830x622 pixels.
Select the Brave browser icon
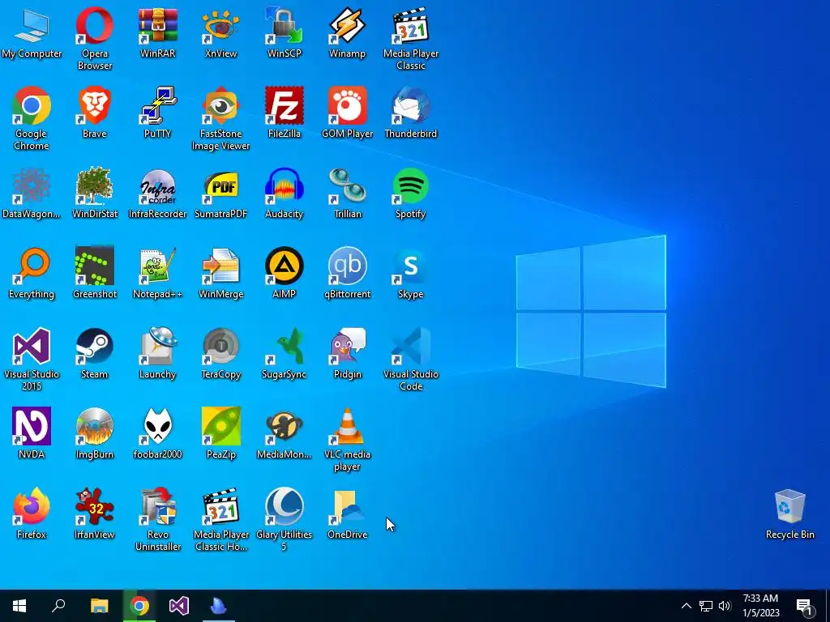pos(94,113)
